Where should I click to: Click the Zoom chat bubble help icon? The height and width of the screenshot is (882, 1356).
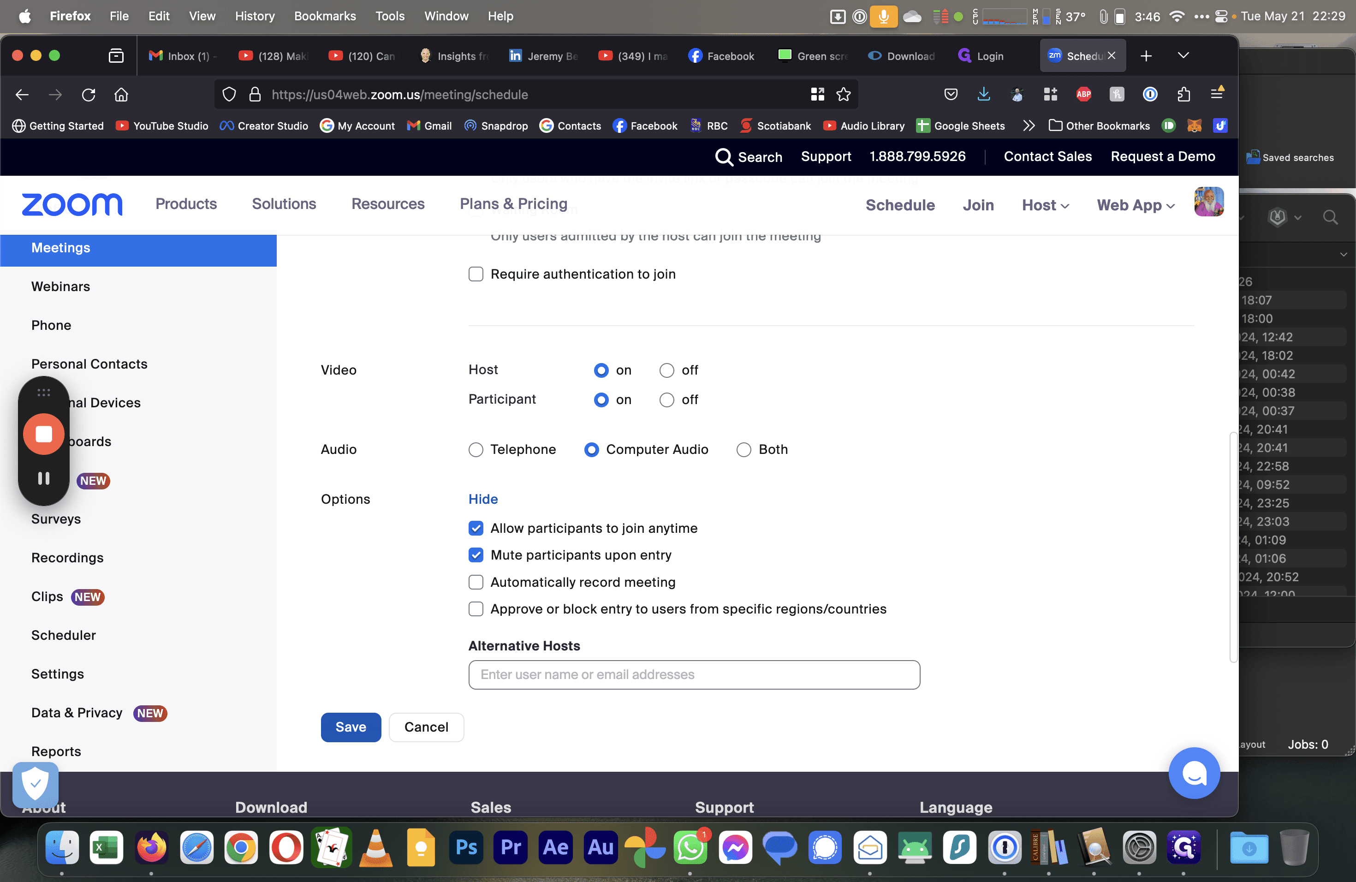click(1194, 773)
